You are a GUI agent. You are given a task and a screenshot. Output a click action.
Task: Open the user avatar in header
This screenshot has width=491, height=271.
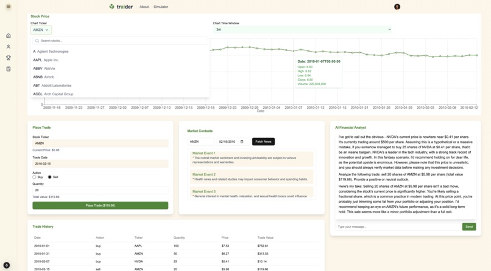coord(397,7)
